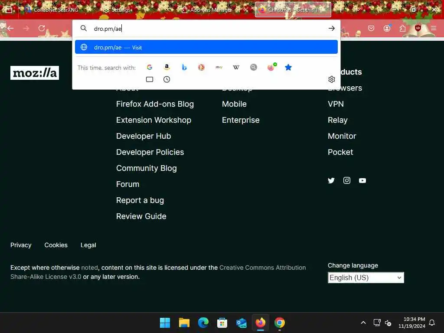
Task: Open the Windows Start menu
Action: coord(165,323)
